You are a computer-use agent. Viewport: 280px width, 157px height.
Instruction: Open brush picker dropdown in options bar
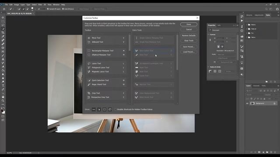point(35,9)
